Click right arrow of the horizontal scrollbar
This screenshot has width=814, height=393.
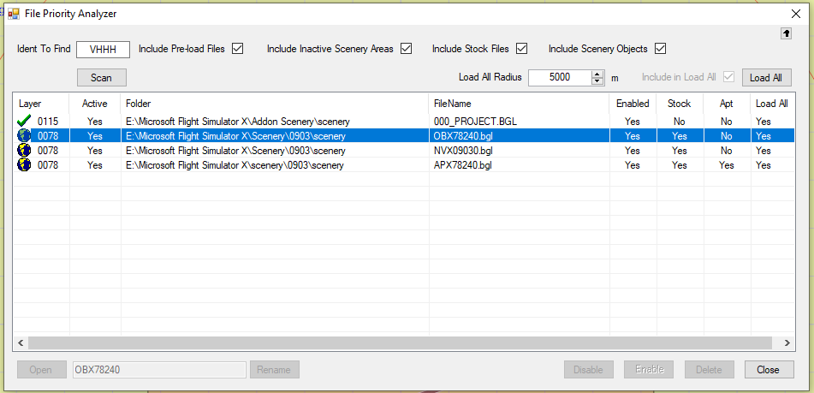click(x=788, y=342)
